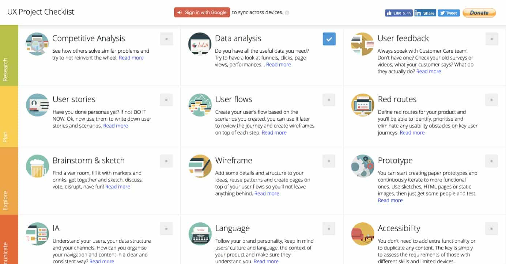
Task: Click the Facebook Like button
Action: tap(399, 13)
